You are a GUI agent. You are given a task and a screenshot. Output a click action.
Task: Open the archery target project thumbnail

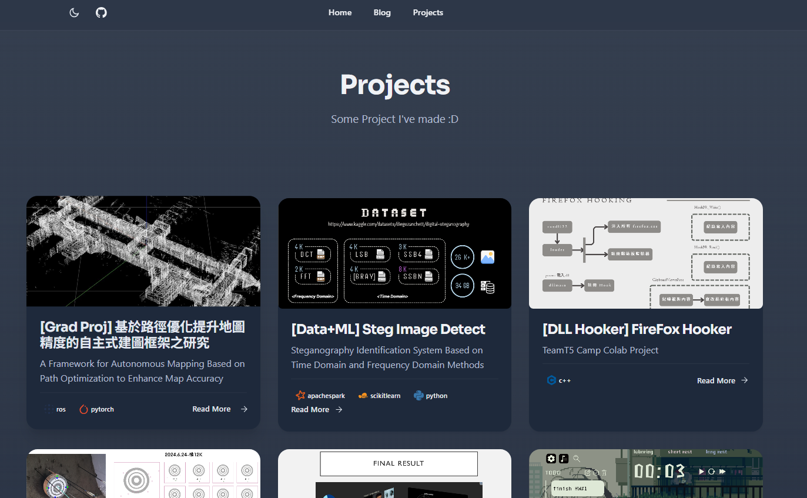tap(143, 473)
